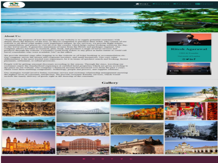Image resolution: width=218 pixels, height=163 pixels.
Task: Navigate to the Contact page
Action: tap(204, 4)
